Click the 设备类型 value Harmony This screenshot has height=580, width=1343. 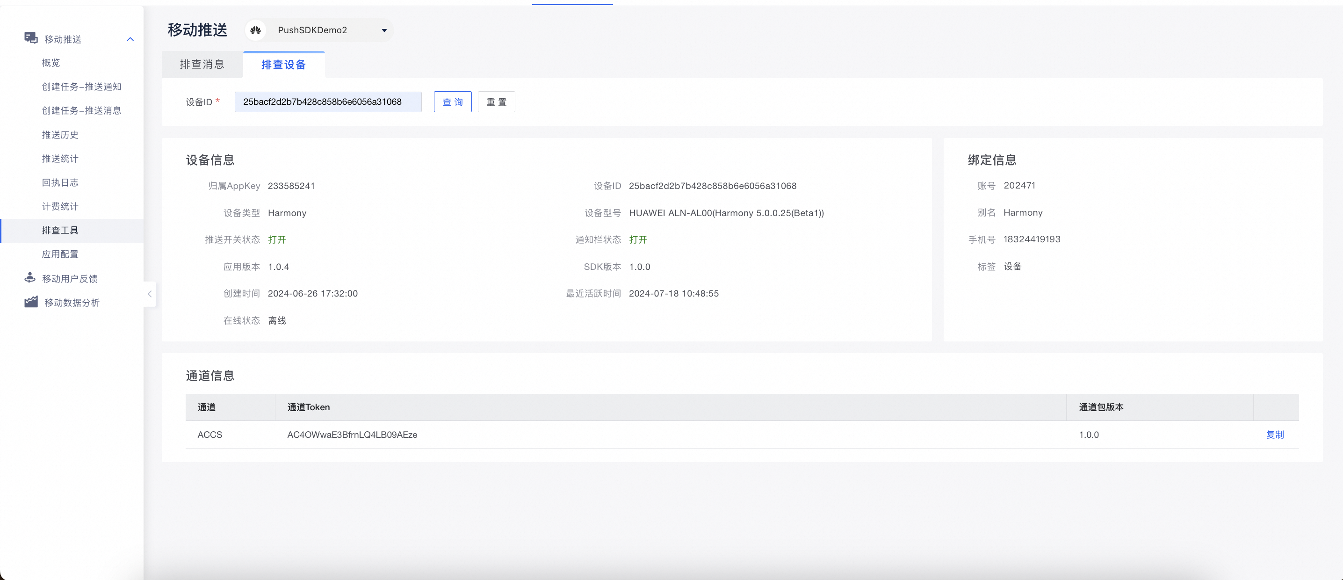(287, 213)
